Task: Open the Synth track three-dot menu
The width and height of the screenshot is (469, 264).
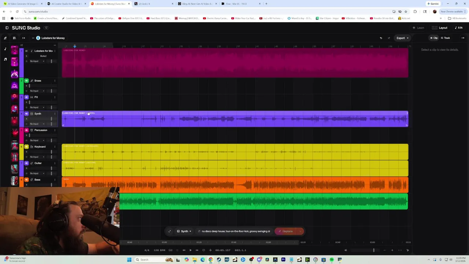Action: click(55, 114)
